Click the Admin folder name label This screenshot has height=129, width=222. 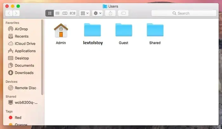click(x=61, y=43)
